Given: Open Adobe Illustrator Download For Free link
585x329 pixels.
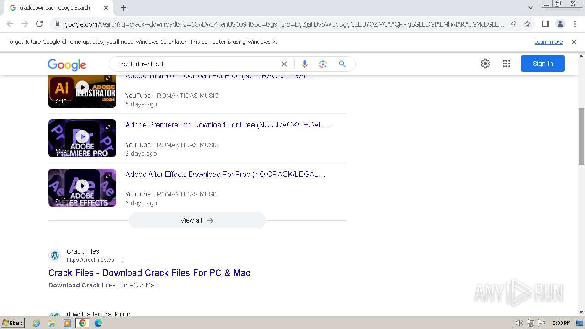Looking at the screenshot, I should tap(220, 76).
